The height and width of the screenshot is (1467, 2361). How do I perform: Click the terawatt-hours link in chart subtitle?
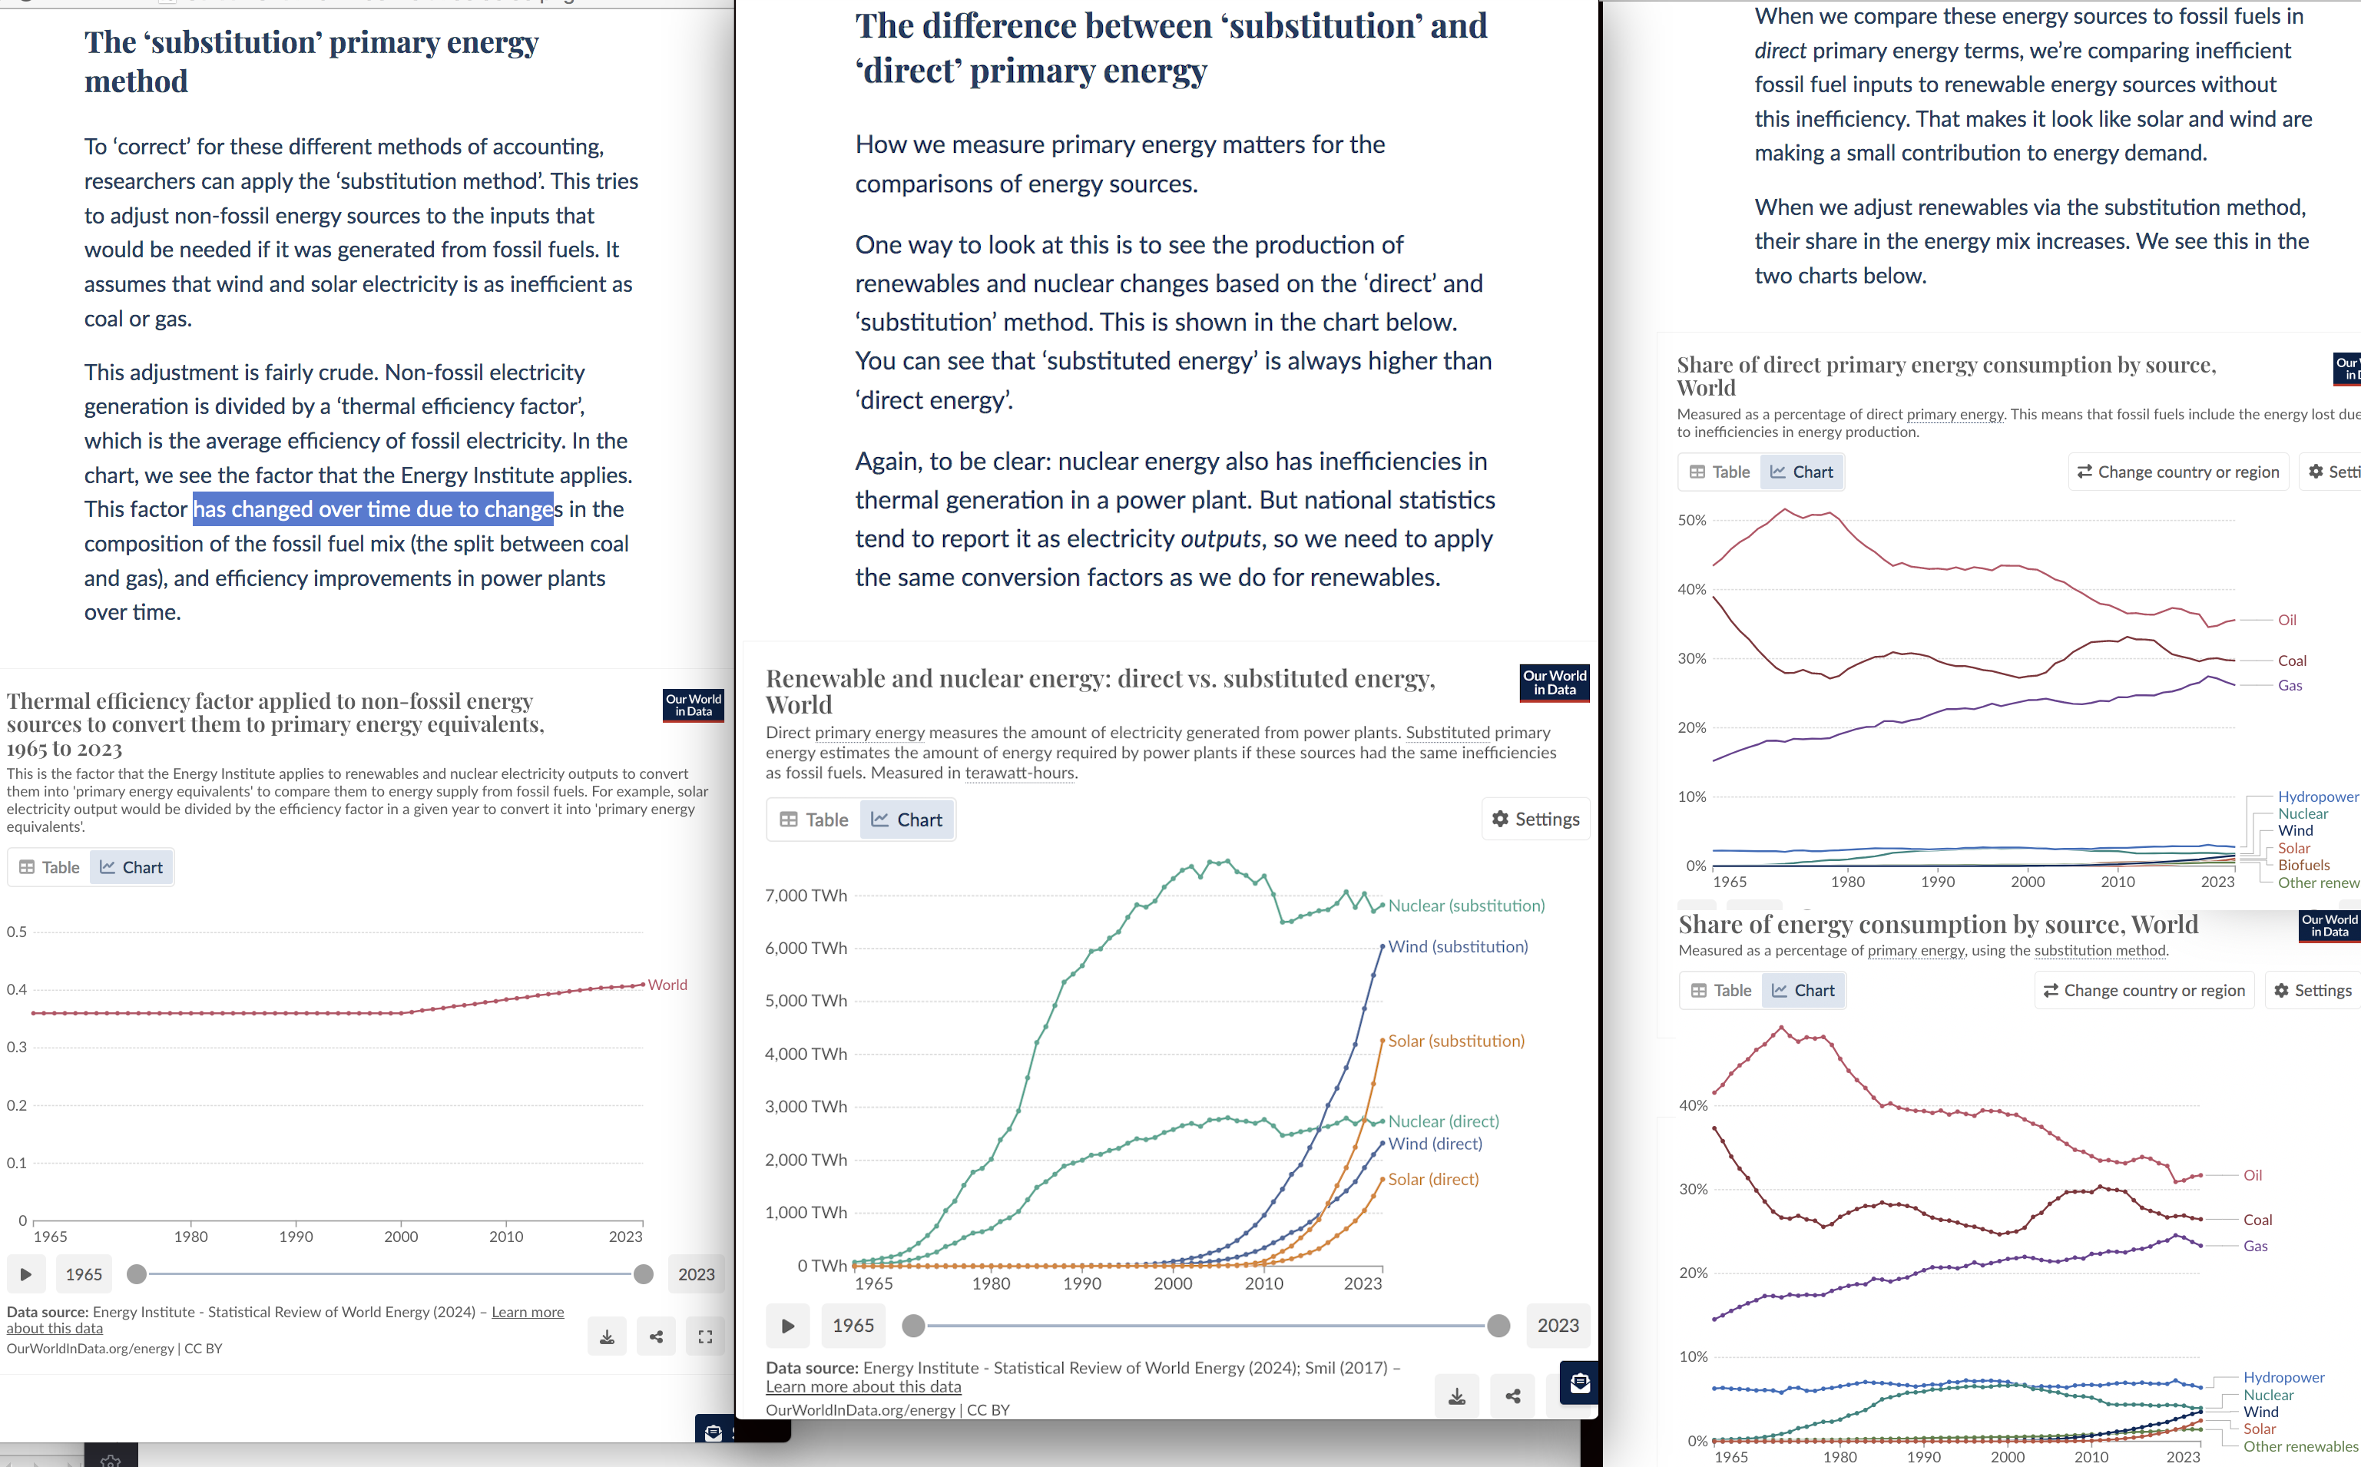point(1019,773)
